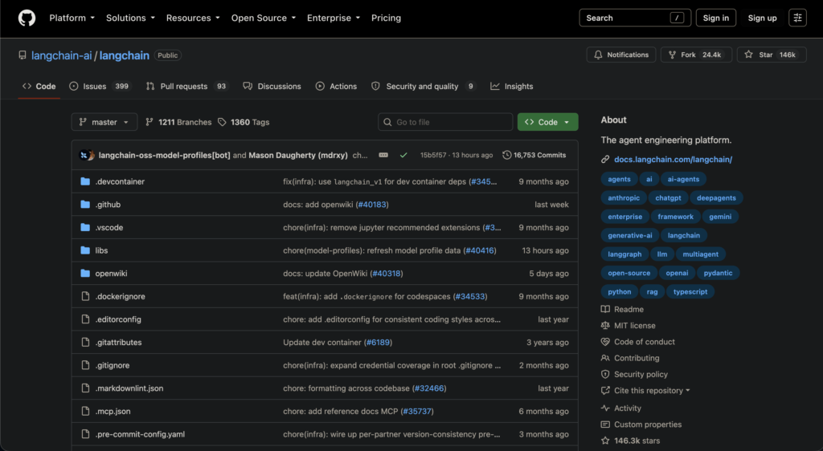
Task: Click the .devcontainer folder icon
Action: tap(85, 181)
